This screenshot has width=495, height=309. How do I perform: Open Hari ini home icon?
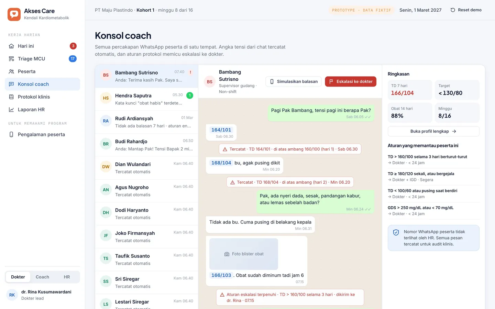(x=11, y=46)
